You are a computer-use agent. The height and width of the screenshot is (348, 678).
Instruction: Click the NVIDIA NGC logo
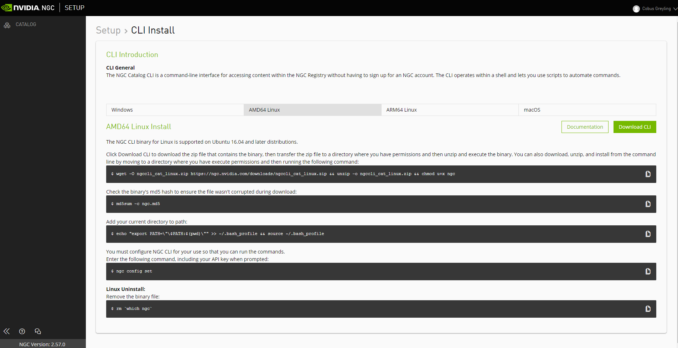tap(28, 8)
